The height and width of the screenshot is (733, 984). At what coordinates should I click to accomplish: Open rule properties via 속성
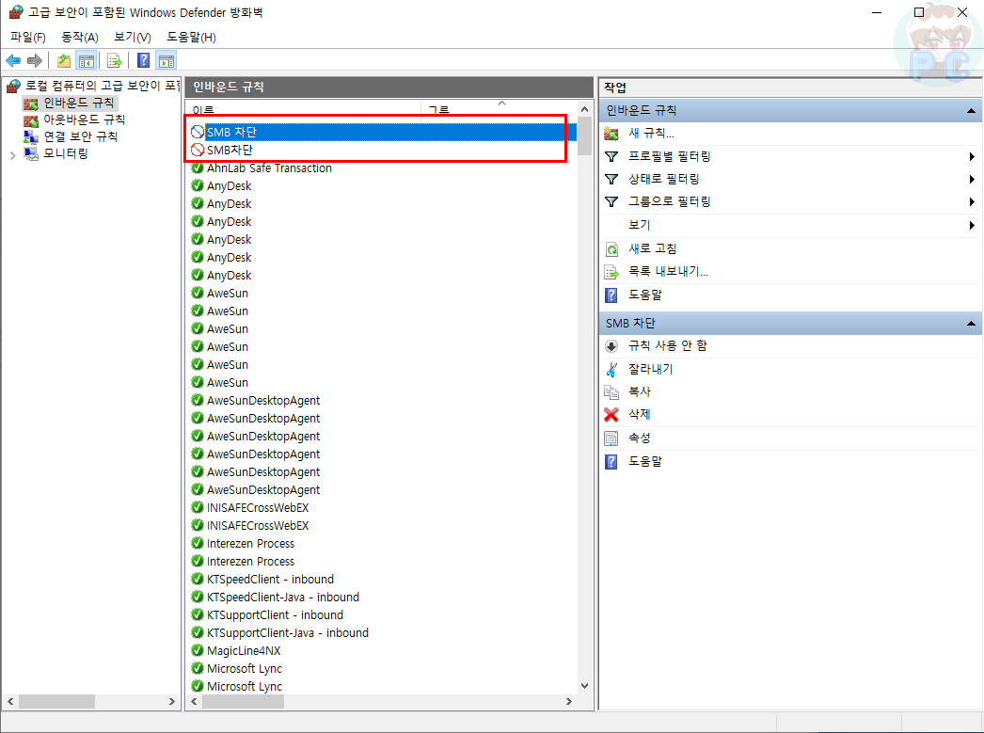640,438
